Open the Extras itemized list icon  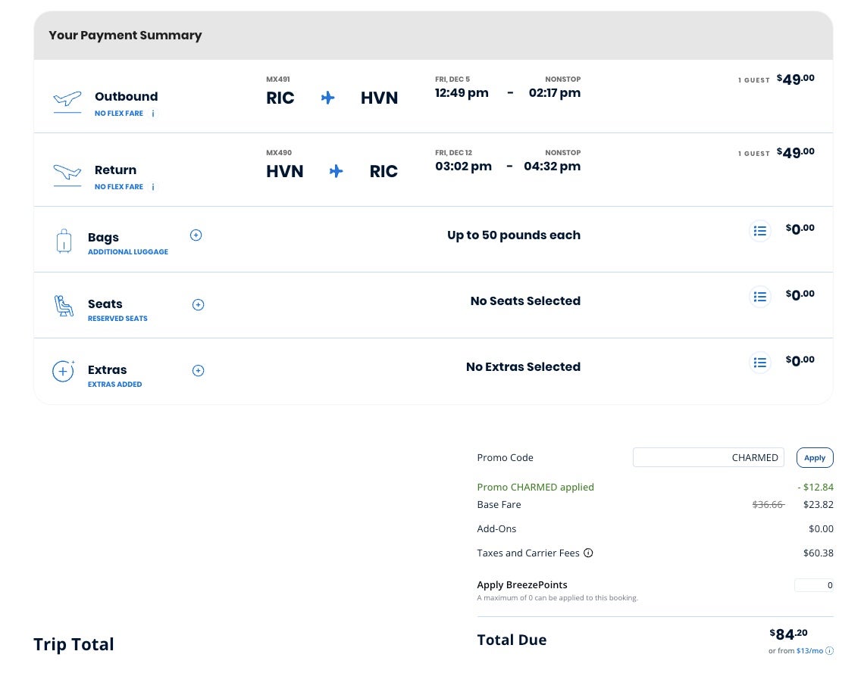coord(760,363)
